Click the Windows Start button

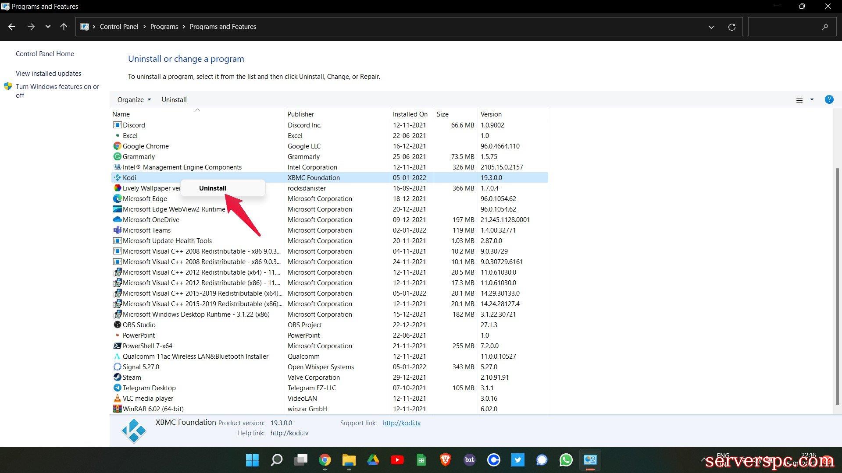(252, 460)
